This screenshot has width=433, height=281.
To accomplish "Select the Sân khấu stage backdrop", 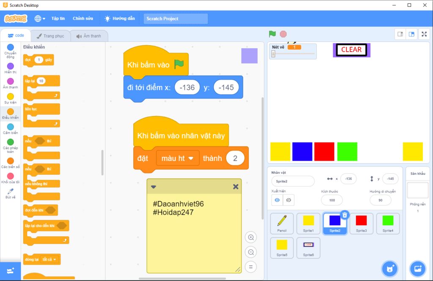I will tap(417, 190).
